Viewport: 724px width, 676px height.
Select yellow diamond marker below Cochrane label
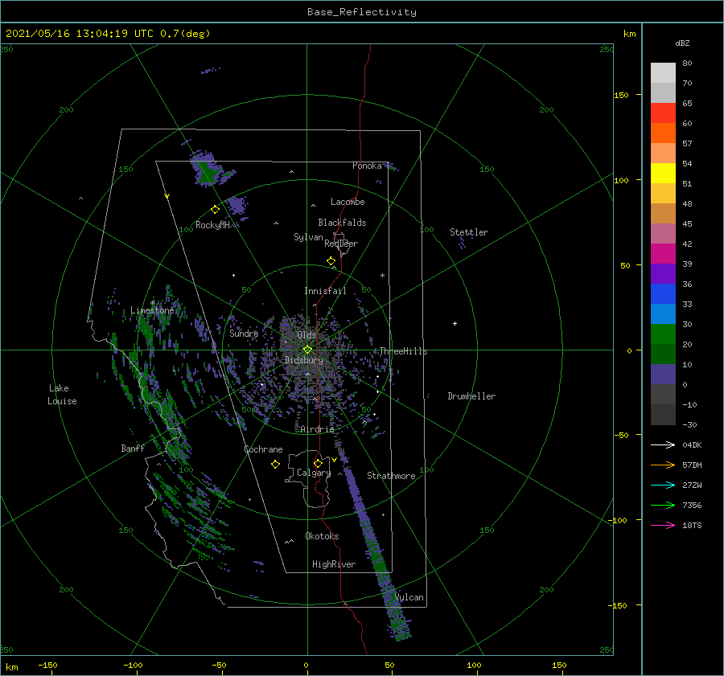point(275,465)
